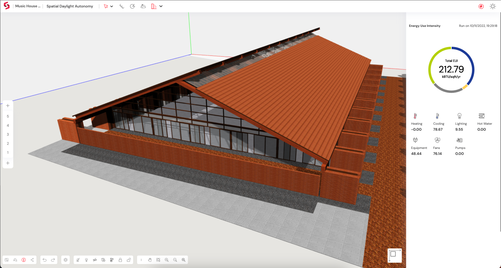Viewport: 501px width, 268px height.
Task: Toggle the hidden eye visibility icon
Action: [95, 260]
